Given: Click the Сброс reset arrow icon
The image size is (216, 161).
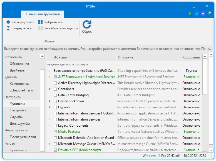Looking at the screenshot, I should (x=87, y=24).
